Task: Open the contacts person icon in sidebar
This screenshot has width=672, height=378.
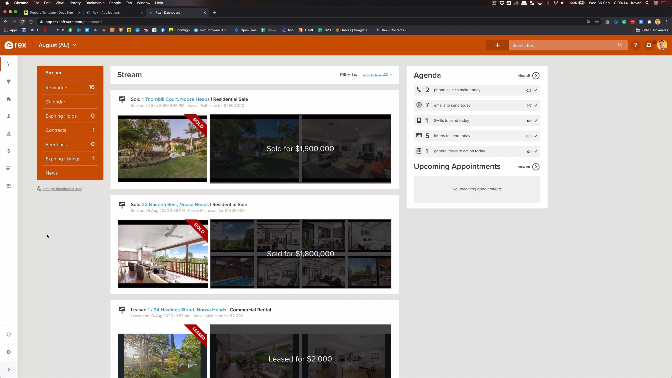Action: click(9, 116)
